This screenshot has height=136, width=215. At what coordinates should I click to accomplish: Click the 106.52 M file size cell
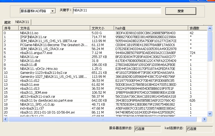(98, 92)
